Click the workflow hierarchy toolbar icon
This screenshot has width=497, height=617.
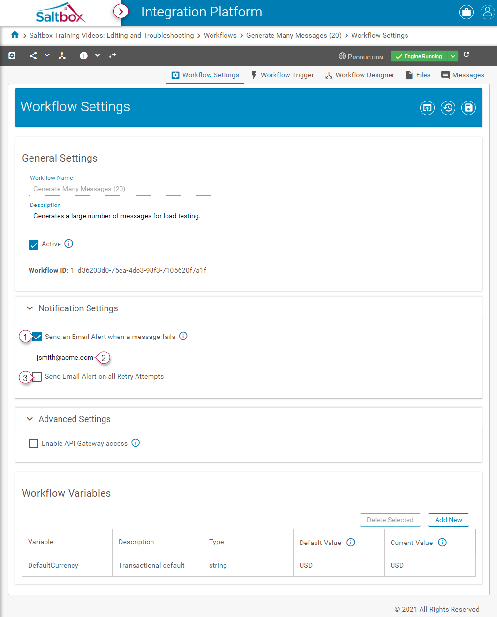click(62, 56)
